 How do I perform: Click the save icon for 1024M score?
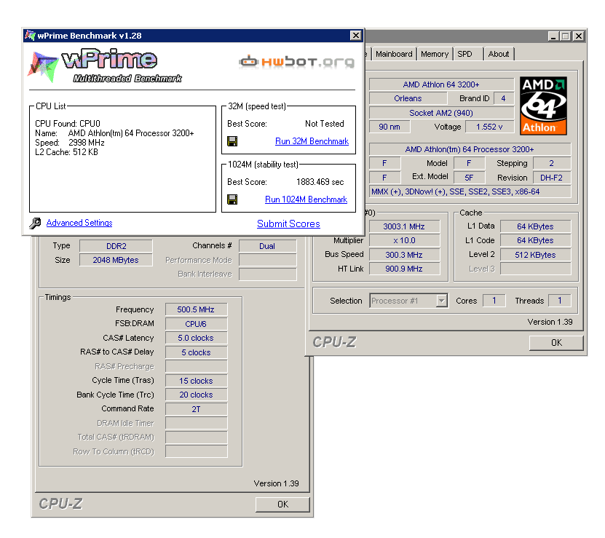tap(232, 199)
